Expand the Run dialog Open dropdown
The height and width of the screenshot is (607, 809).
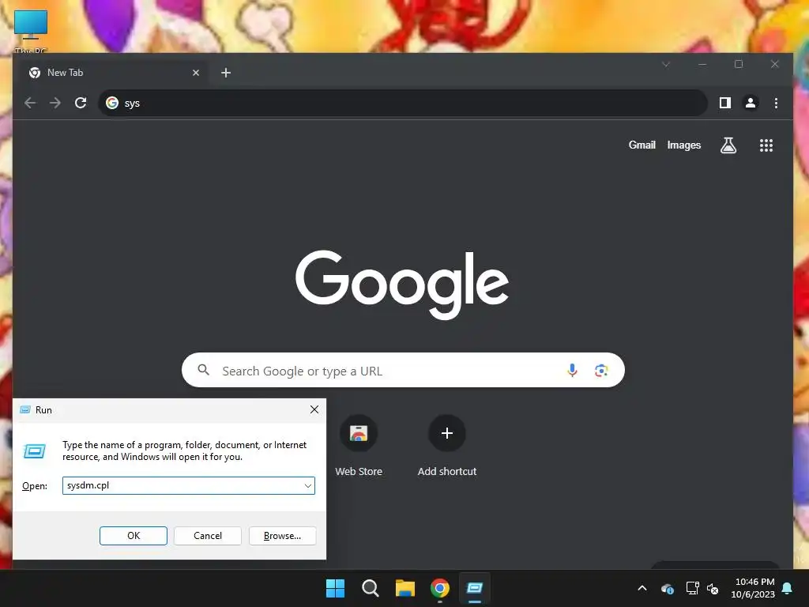click(x=308, y=486)
